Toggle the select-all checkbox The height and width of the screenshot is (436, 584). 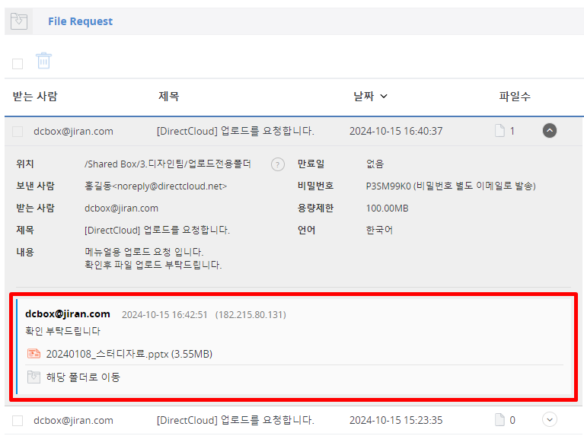[18, 63]
